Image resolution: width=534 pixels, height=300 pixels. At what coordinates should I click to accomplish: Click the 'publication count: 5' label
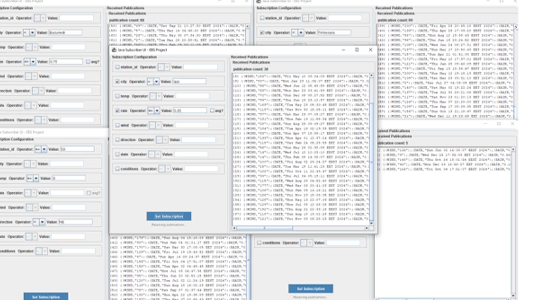pos(392,143)
